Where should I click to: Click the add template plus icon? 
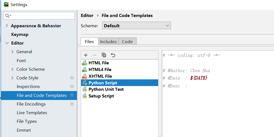coord(86,55)
